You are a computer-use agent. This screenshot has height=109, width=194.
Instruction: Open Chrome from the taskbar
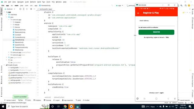65,107
